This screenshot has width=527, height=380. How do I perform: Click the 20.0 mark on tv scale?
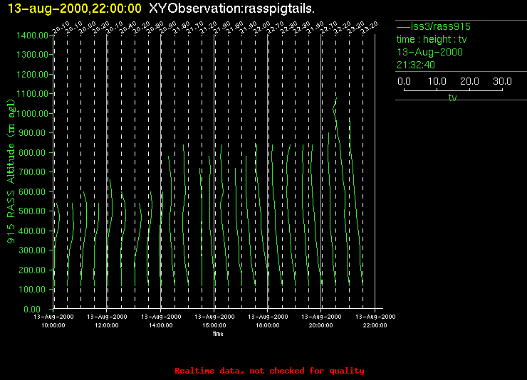click(x=469, y=82)
